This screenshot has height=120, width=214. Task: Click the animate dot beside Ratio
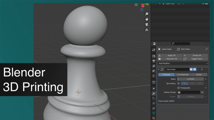tap(206, 79)
